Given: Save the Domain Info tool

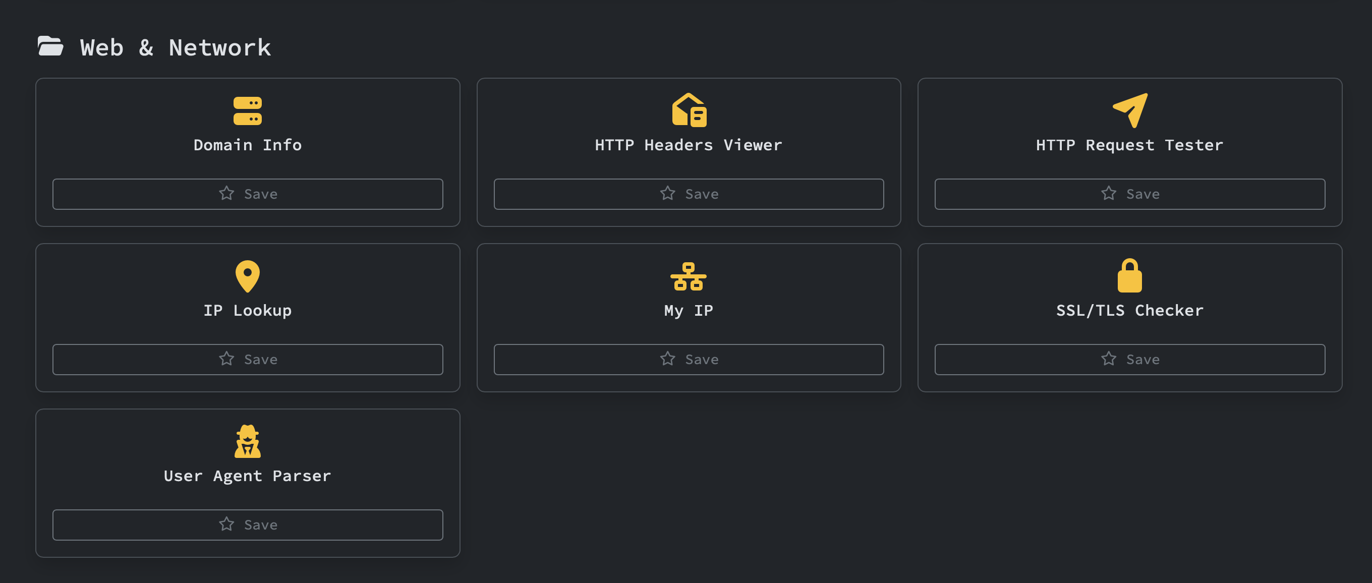Looking at the screenshot, I should [247, 194].
